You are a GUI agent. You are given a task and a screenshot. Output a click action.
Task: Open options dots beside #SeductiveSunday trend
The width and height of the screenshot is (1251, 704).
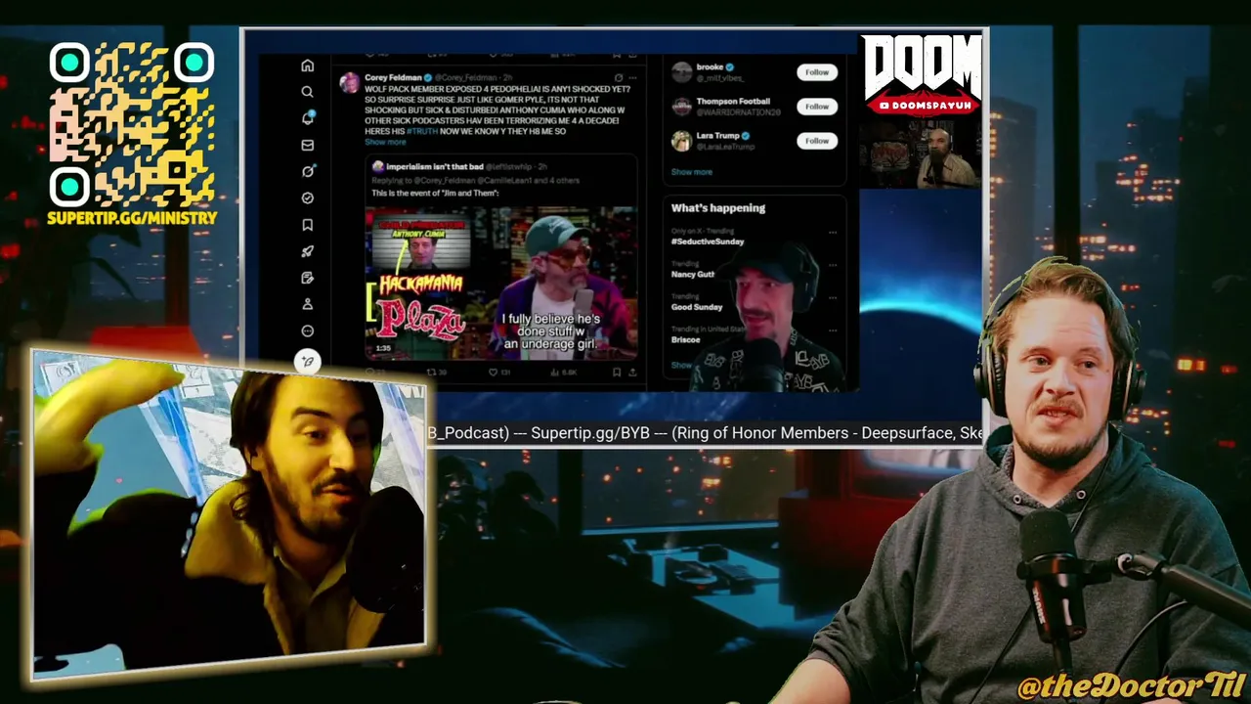(x=833, y=233)
